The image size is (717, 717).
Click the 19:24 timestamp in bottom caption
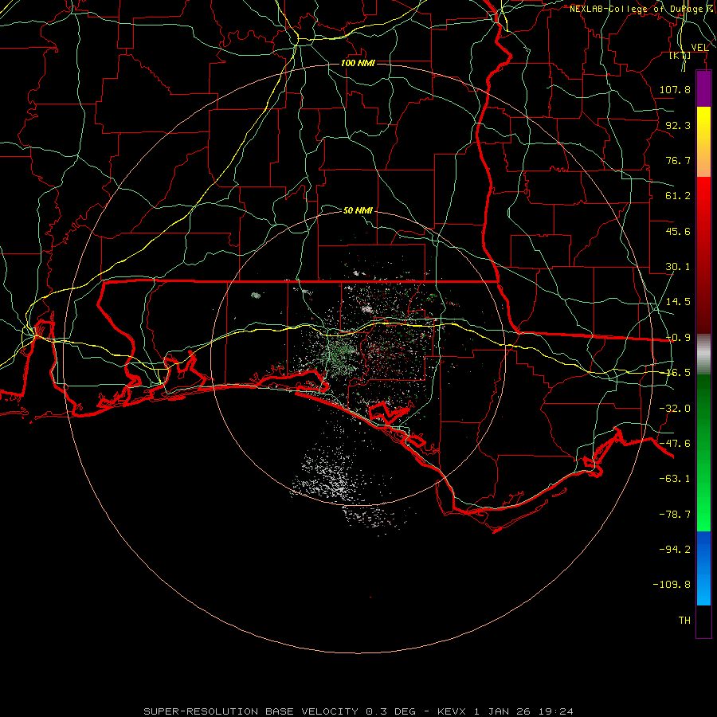[555, 711]
